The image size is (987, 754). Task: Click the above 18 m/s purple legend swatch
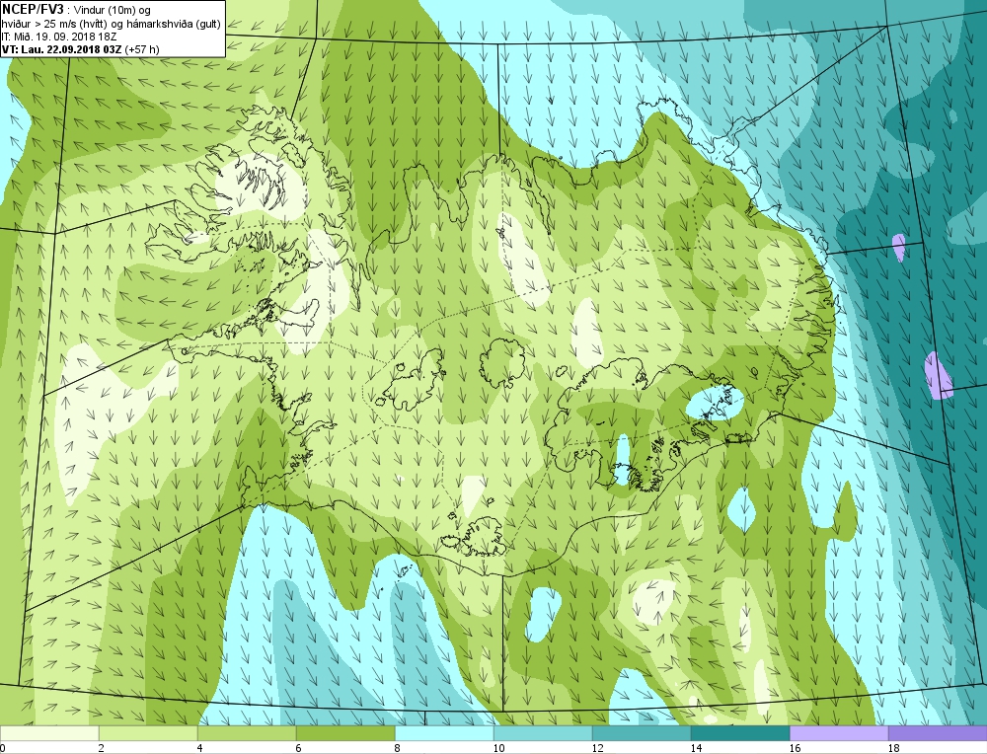(x=938, y=733)
